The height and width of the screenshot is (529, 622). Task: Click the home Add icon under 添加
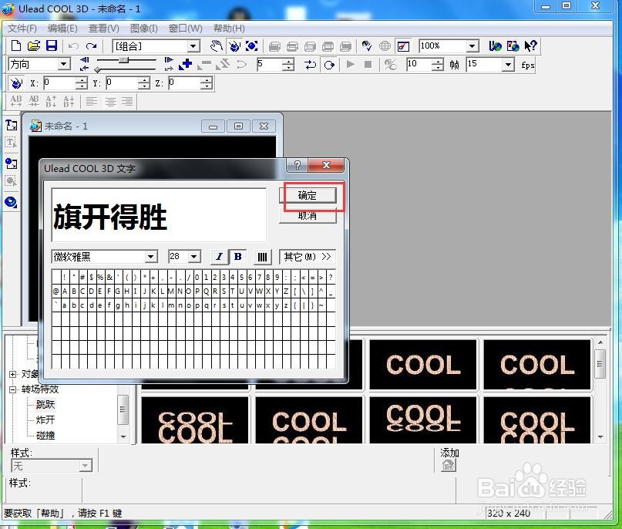coord(449,465)
